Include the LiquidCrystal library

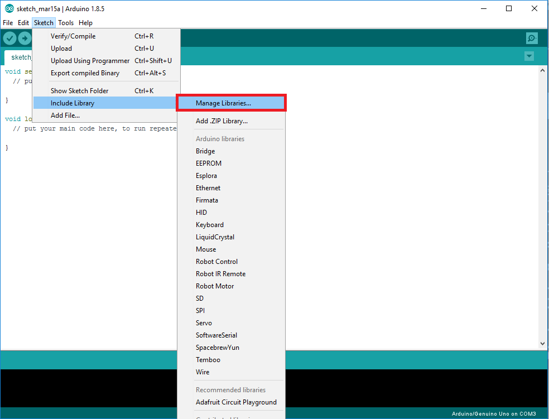tap(215, 237)
